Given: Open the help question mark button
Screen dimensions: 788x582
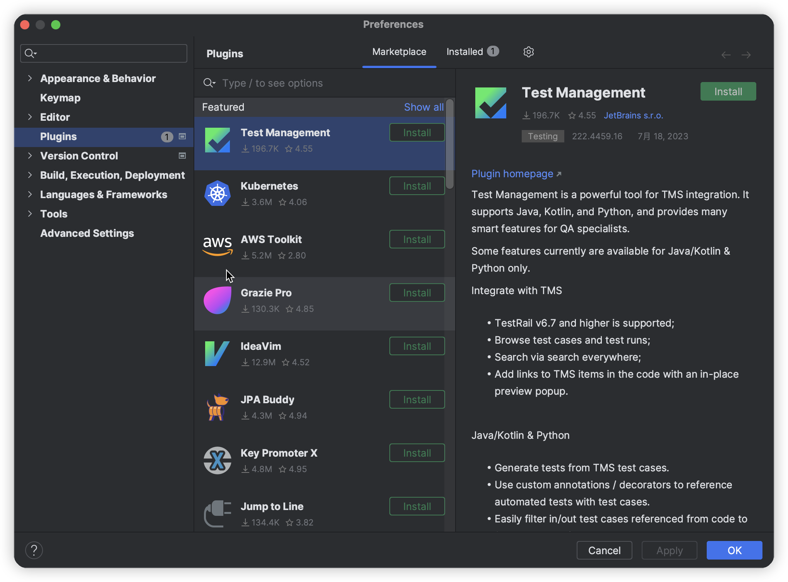Looking at the screenshot, I should click(34, 550).
